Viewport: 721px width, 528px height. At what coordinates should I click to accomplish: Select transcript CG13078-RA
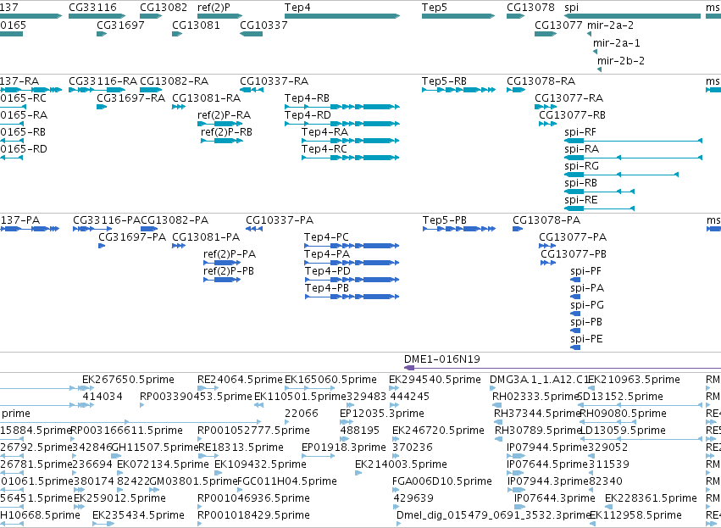[516, 90]
